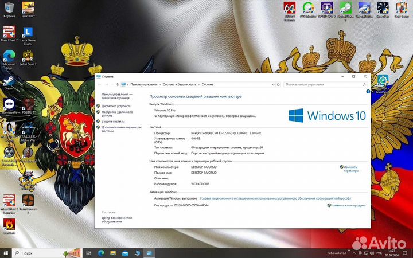Show hidden system tray icons chevron
413x258 pixels.
click(x=354, y=253)
